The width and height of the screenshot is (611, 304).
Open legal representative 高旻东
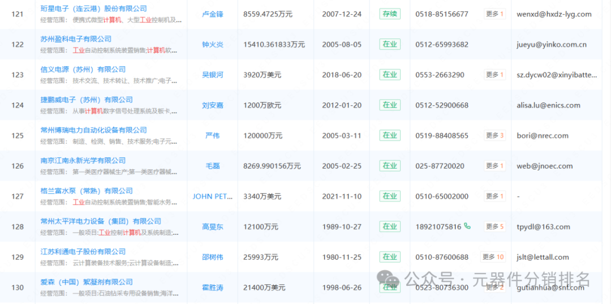click(x=213, y=227)
